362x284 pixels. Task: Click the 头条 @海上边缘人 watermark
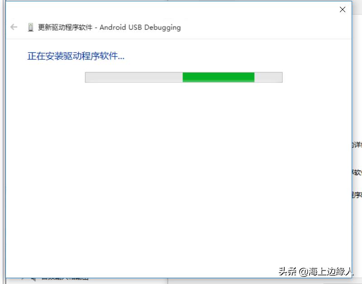tap(315, 271)
